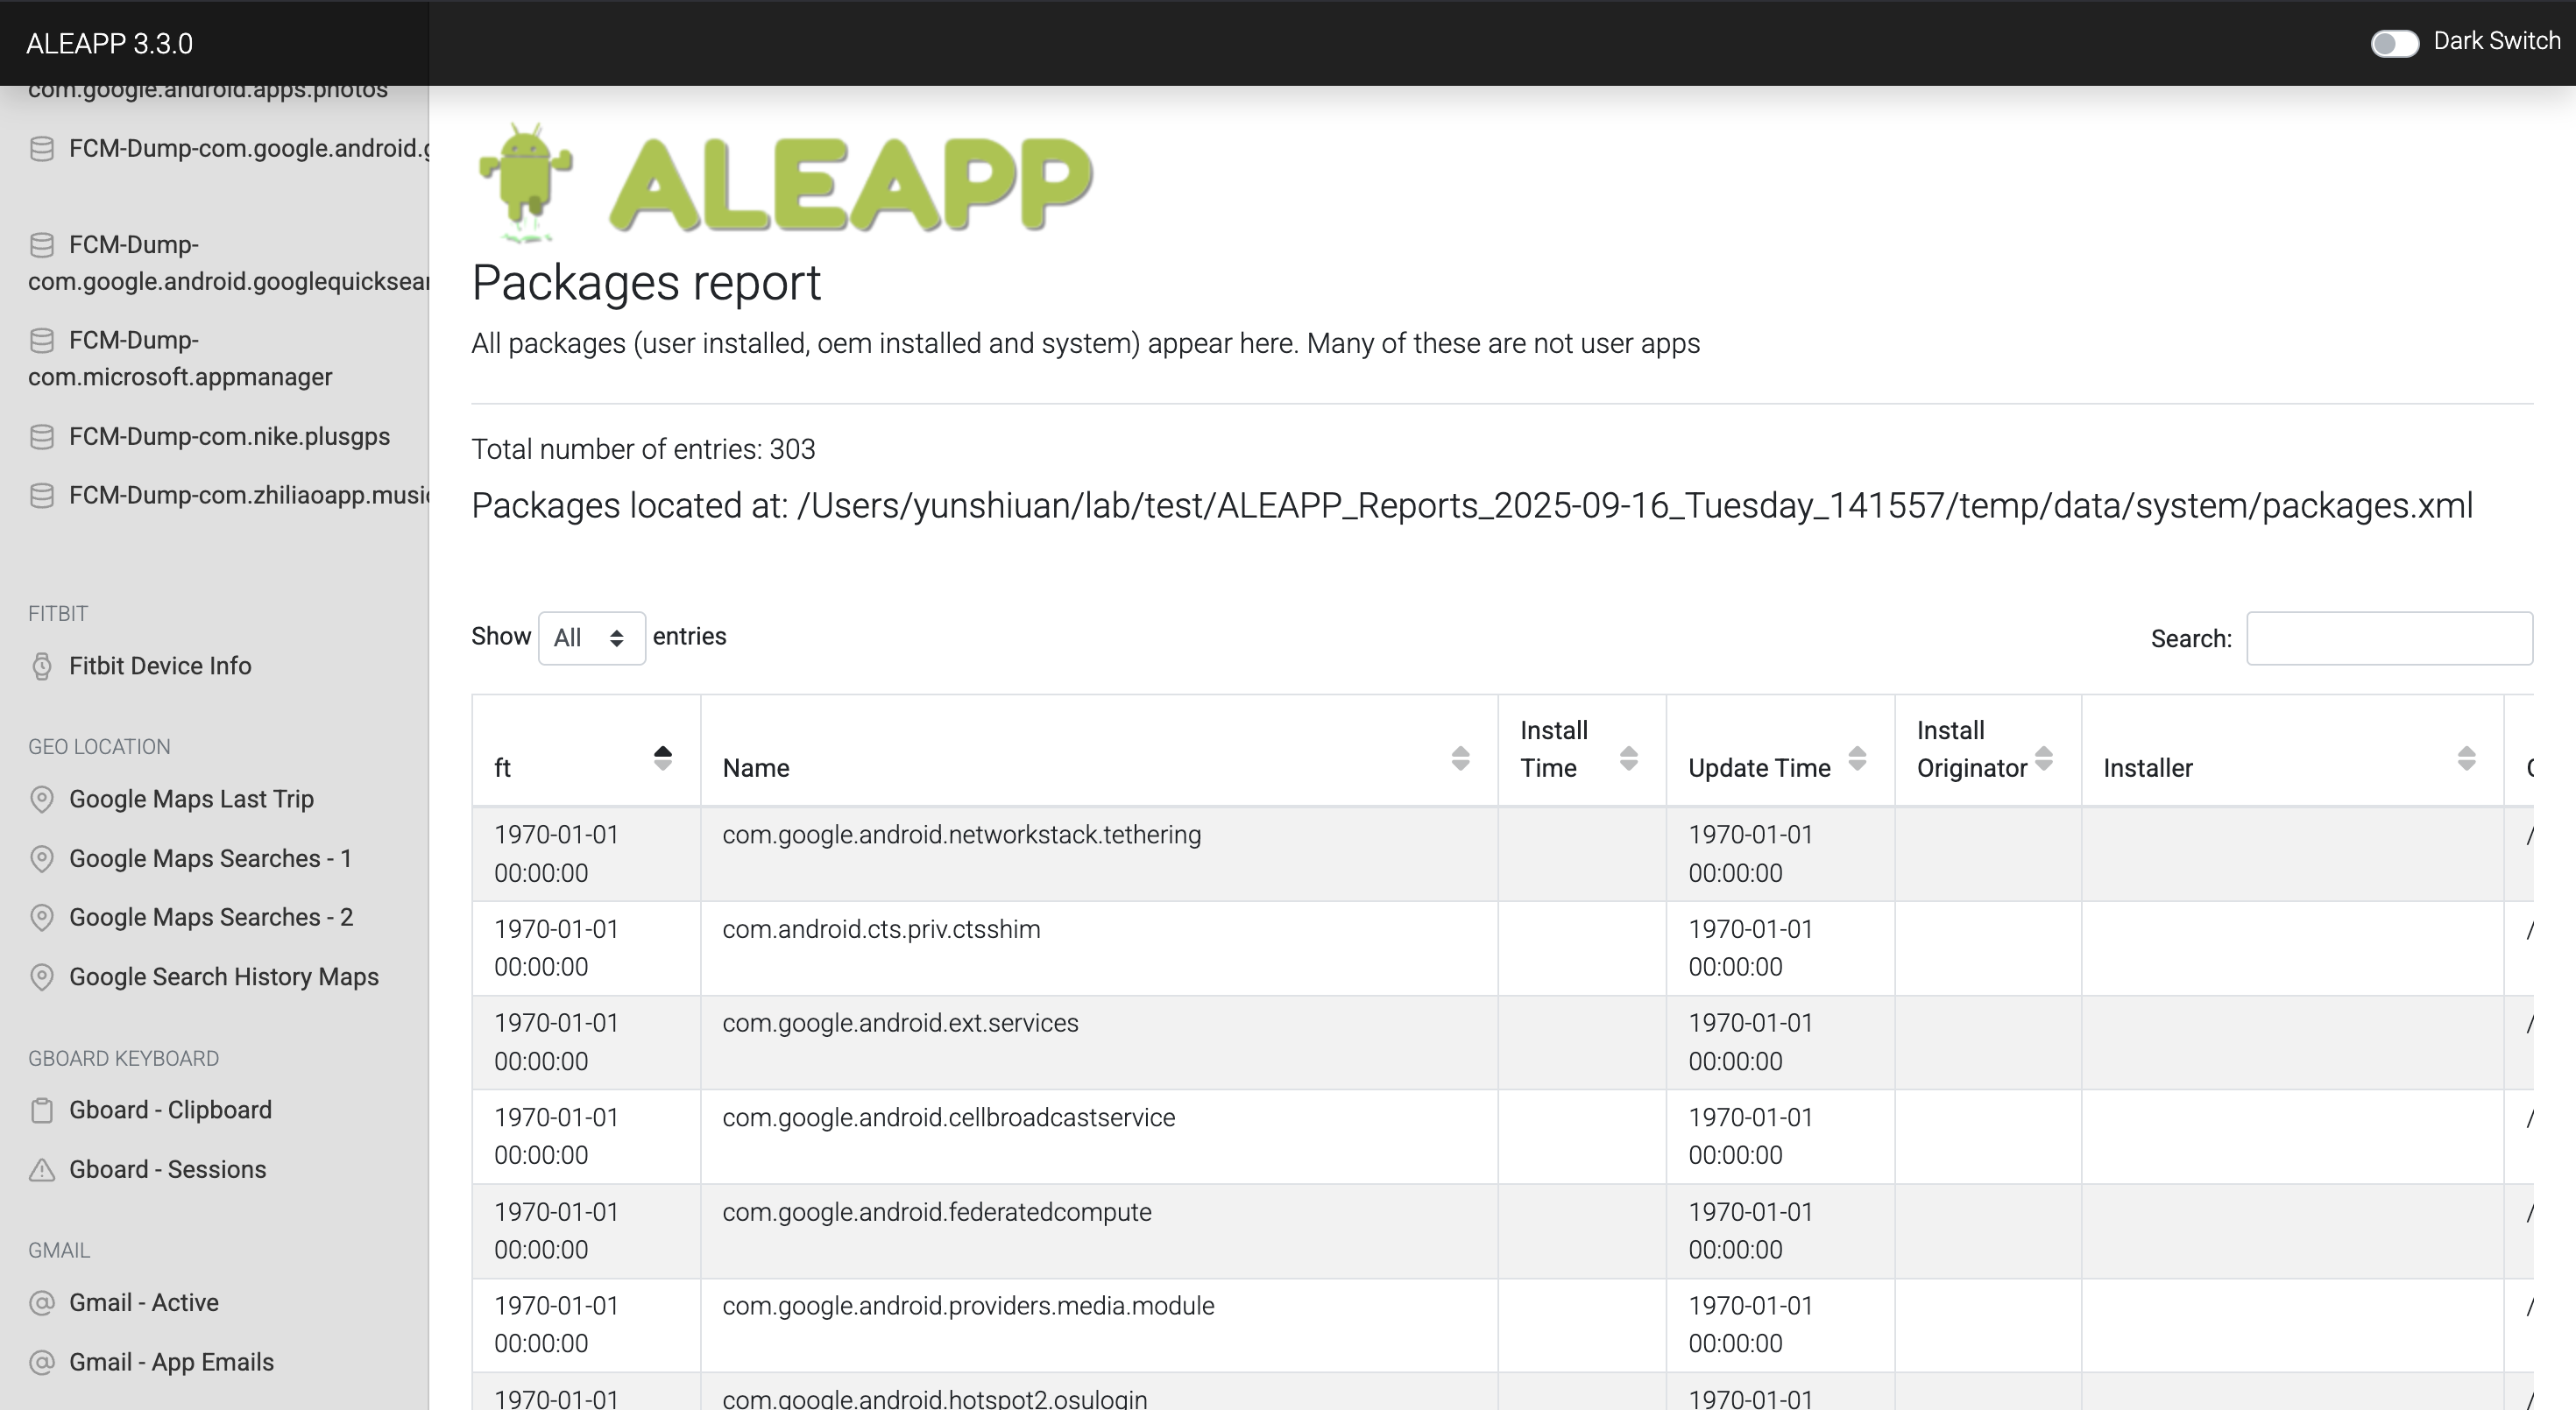Click Total number of entries: 303 text

(643, 449)
